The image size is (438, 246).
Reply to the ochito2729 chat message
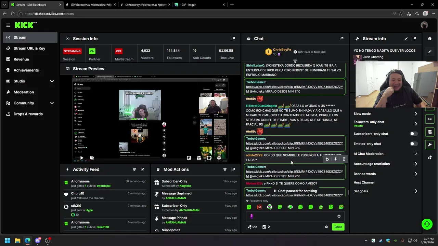pos(327,159)
